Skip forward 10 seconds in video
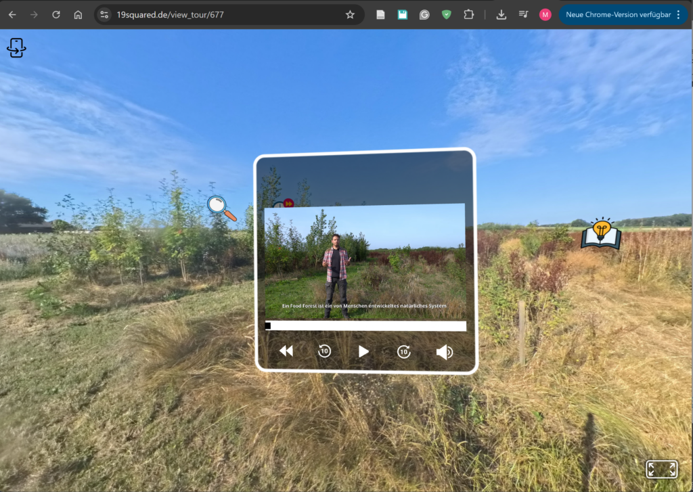 (x=404, y=351)
